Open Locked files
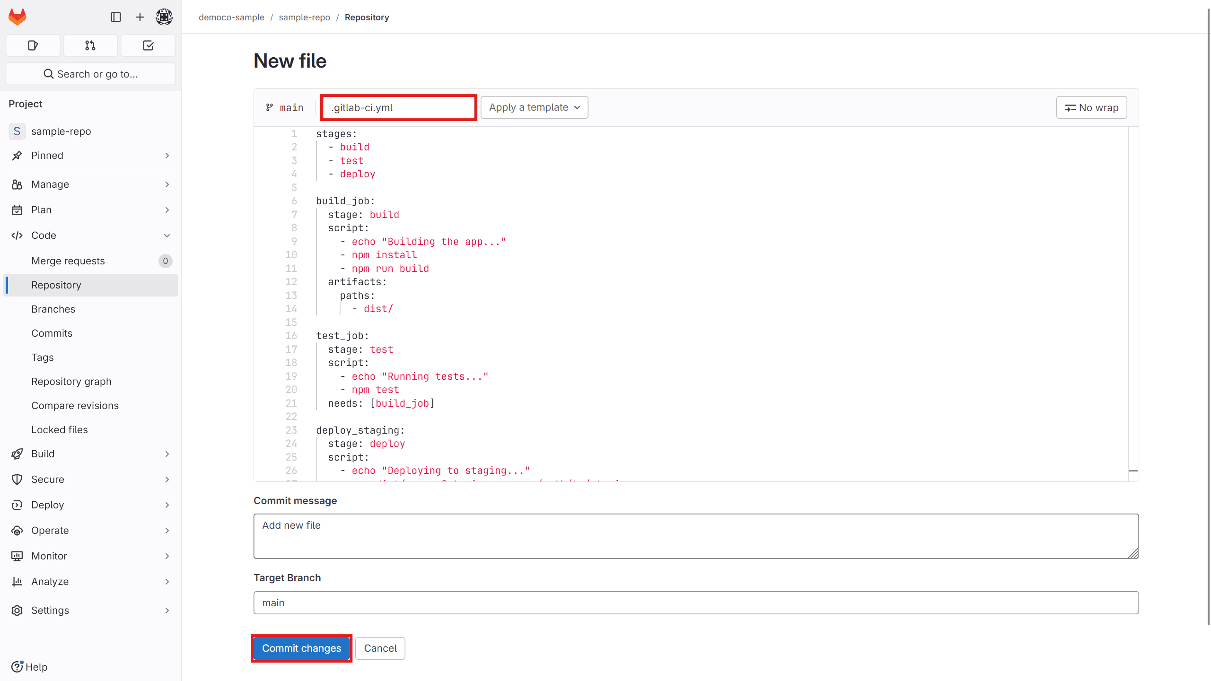 tap(90, 429)
